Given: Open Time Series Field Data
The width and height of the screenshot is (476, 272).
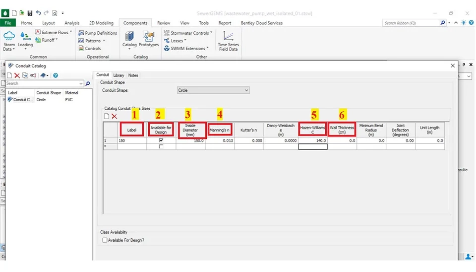Looking at the screenshot, I should coord(228,41).
